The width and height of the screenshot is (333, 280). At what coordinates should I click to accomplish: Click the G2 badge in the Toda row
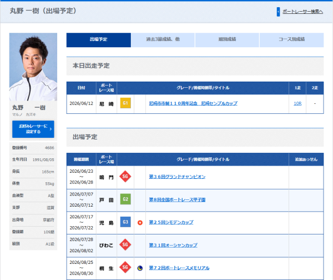coord(125,199)
